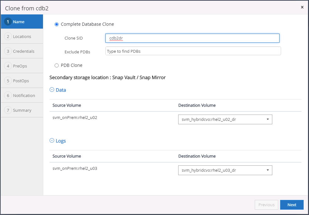The image size is (309, 215).
Task: Click the step 2 number circle icon
Action: pos(8,37)
